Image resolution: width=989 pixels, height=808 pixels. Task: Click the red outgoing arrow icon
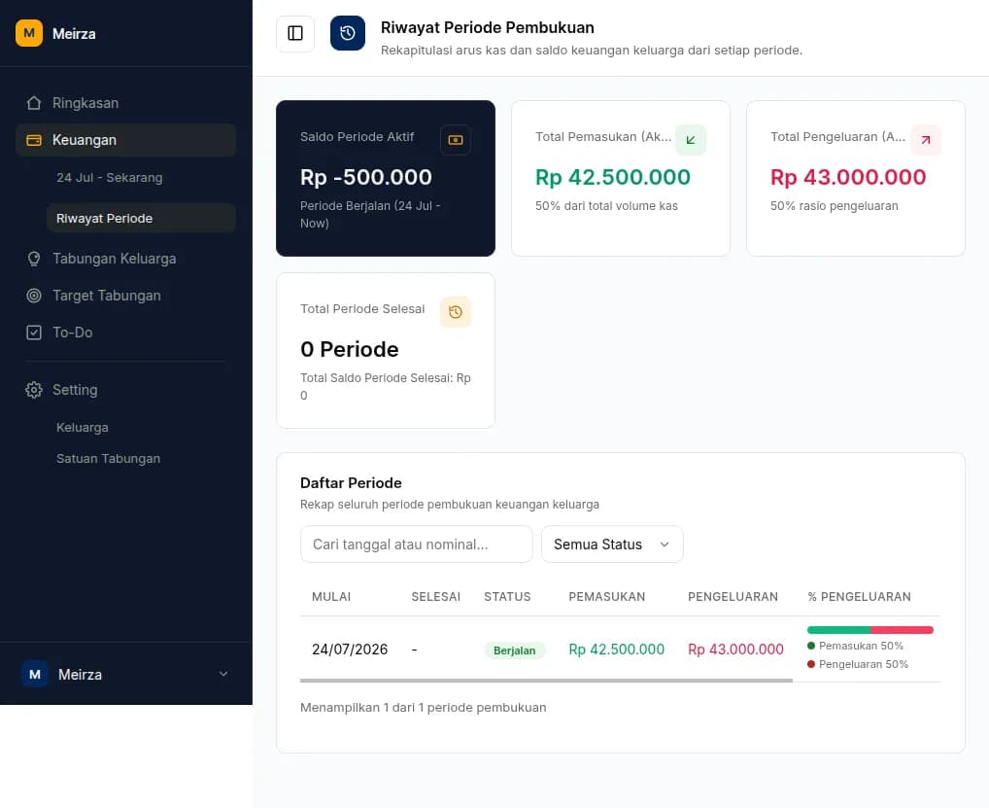pos(926,140)
